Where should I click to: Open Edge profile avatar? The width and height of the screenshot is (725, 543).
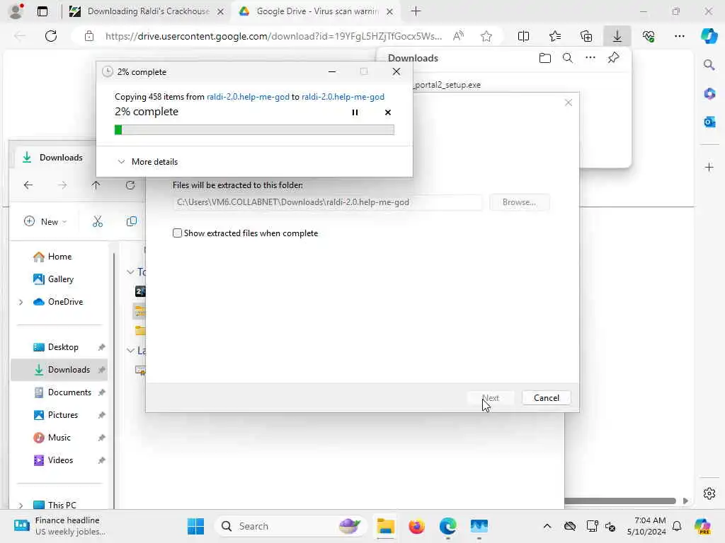click(16, 11)
